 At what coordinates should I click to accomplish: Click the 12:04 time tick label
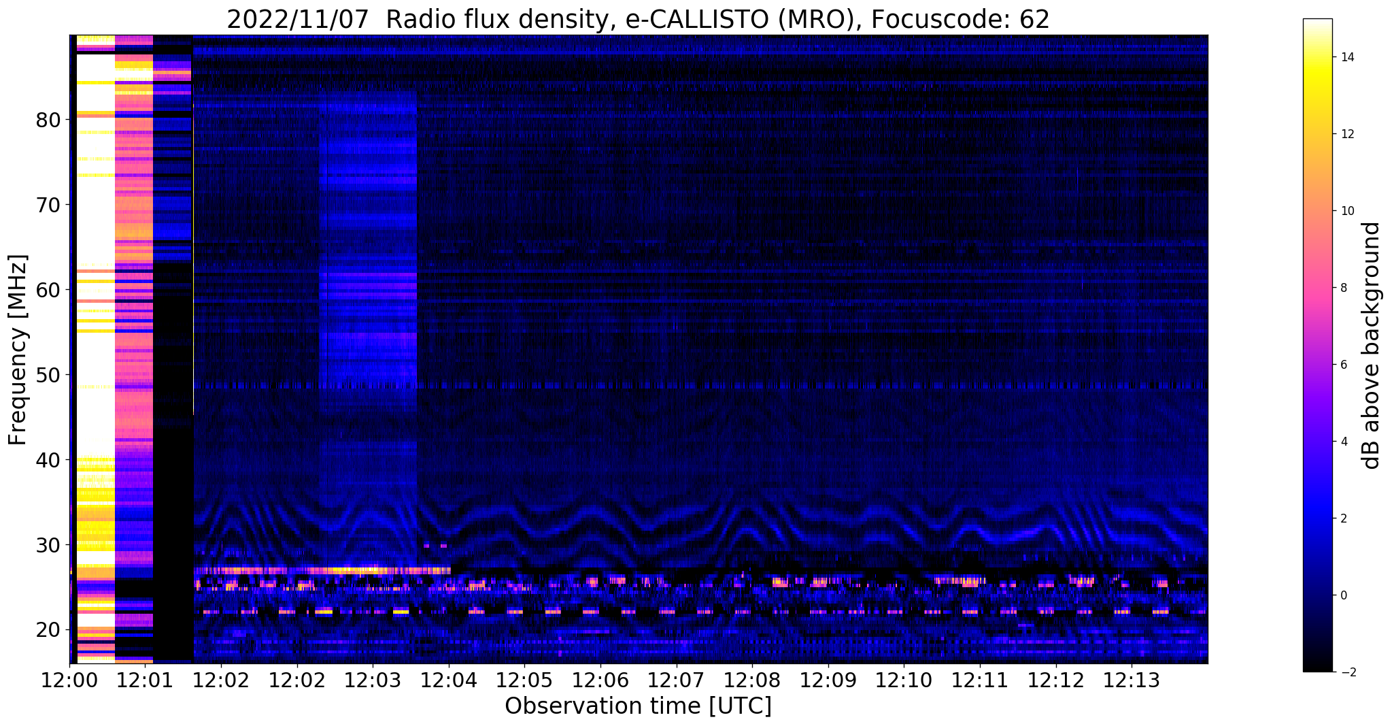pos(449,680)
